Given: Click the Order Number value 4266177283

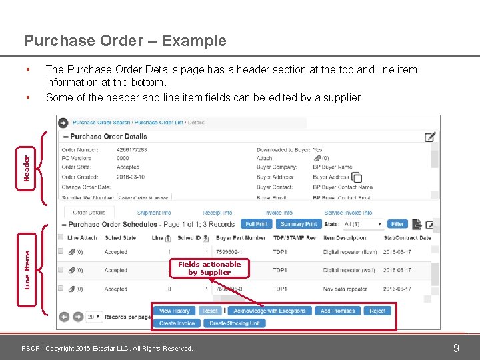Looking at the screenshot, I should coord(131,150).
